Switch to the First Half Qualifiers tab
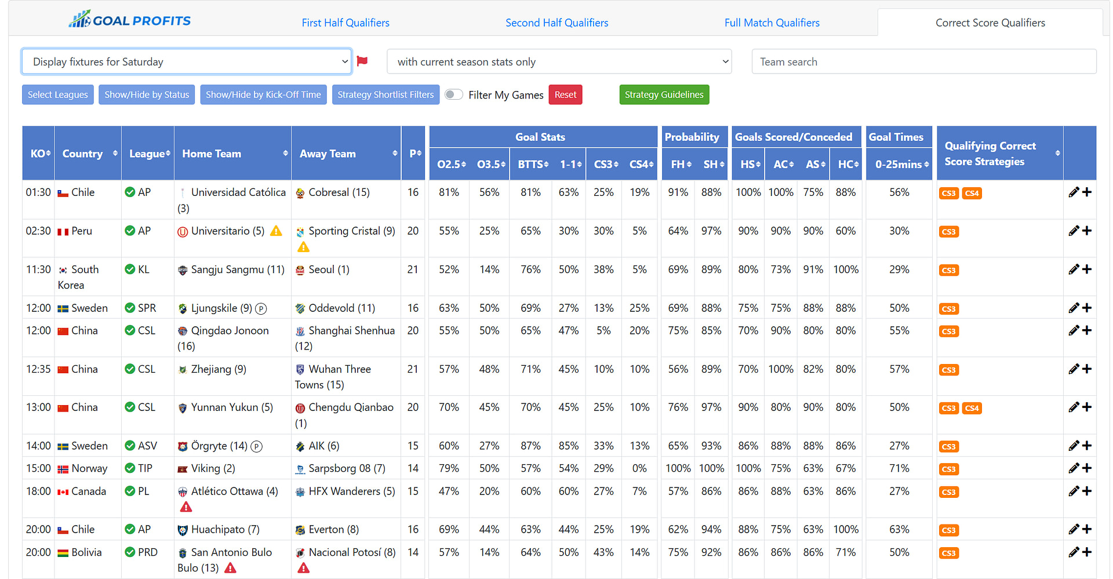 pos(345,23)
